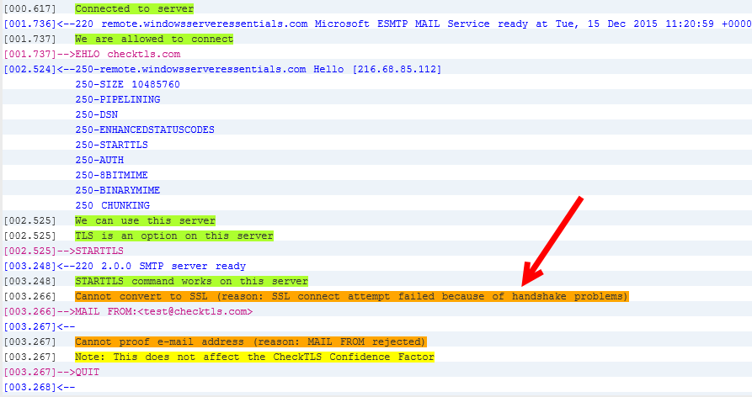
Task: Click "STARTTLS command works on this server" message
Action: pos(191,281)
